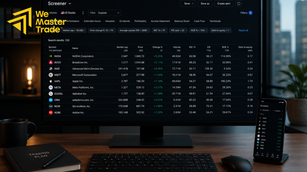The width and height of the screenshot is (307, 172).
Task: Expand the Market cap > 1B USD filter
Action: (74, 30)
